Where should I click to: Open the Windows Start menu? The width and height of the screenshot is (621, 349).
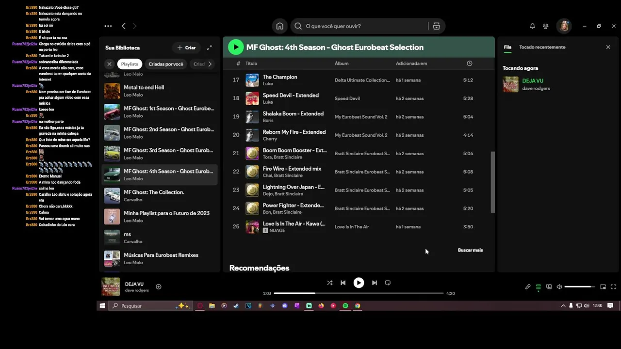pyautogui.click(x=102, y=306)
